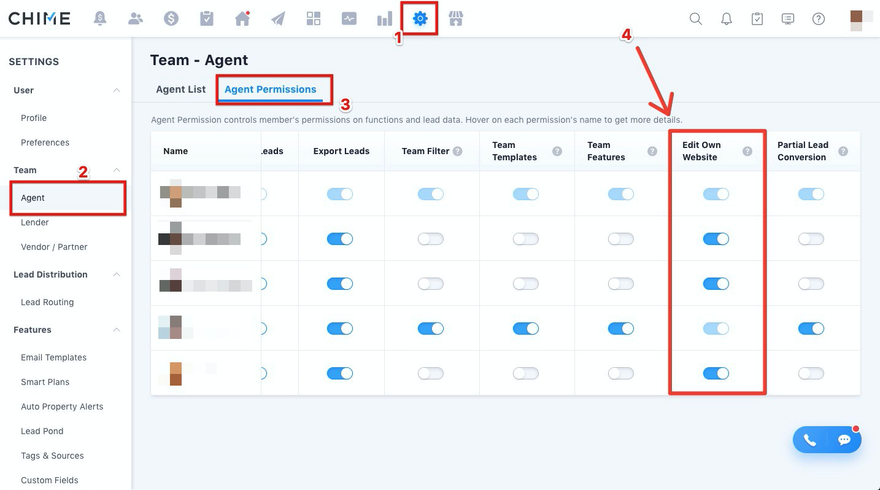
Task: Select the Agent Permissions tab
Action: 270,90
